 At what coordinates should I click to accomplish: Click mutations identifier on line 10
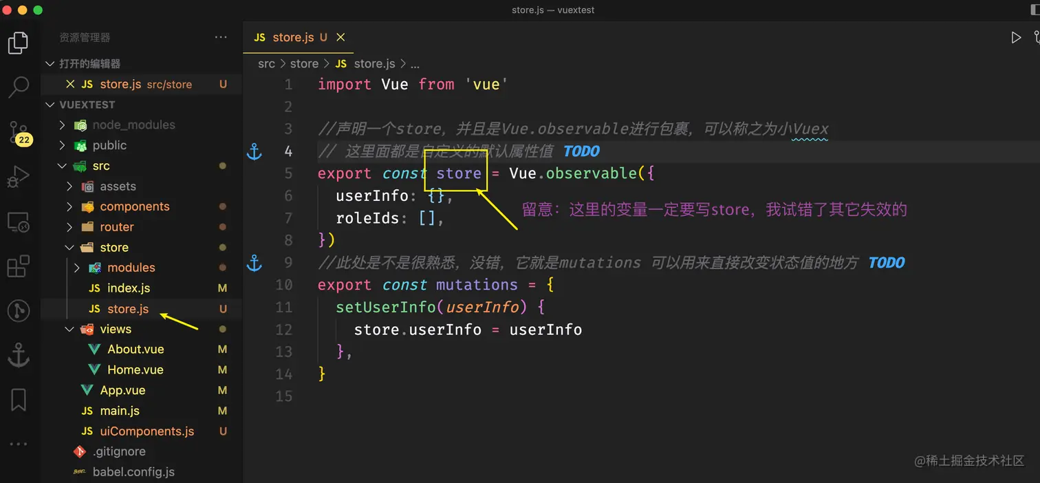(477, 285)
